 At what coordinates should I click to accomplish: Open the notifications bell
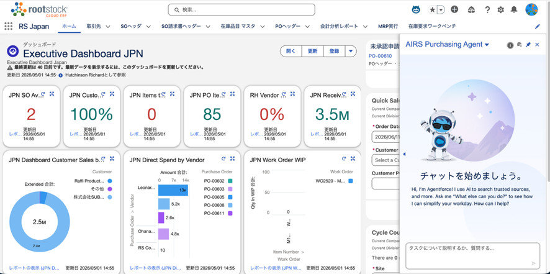pos(514,10)
